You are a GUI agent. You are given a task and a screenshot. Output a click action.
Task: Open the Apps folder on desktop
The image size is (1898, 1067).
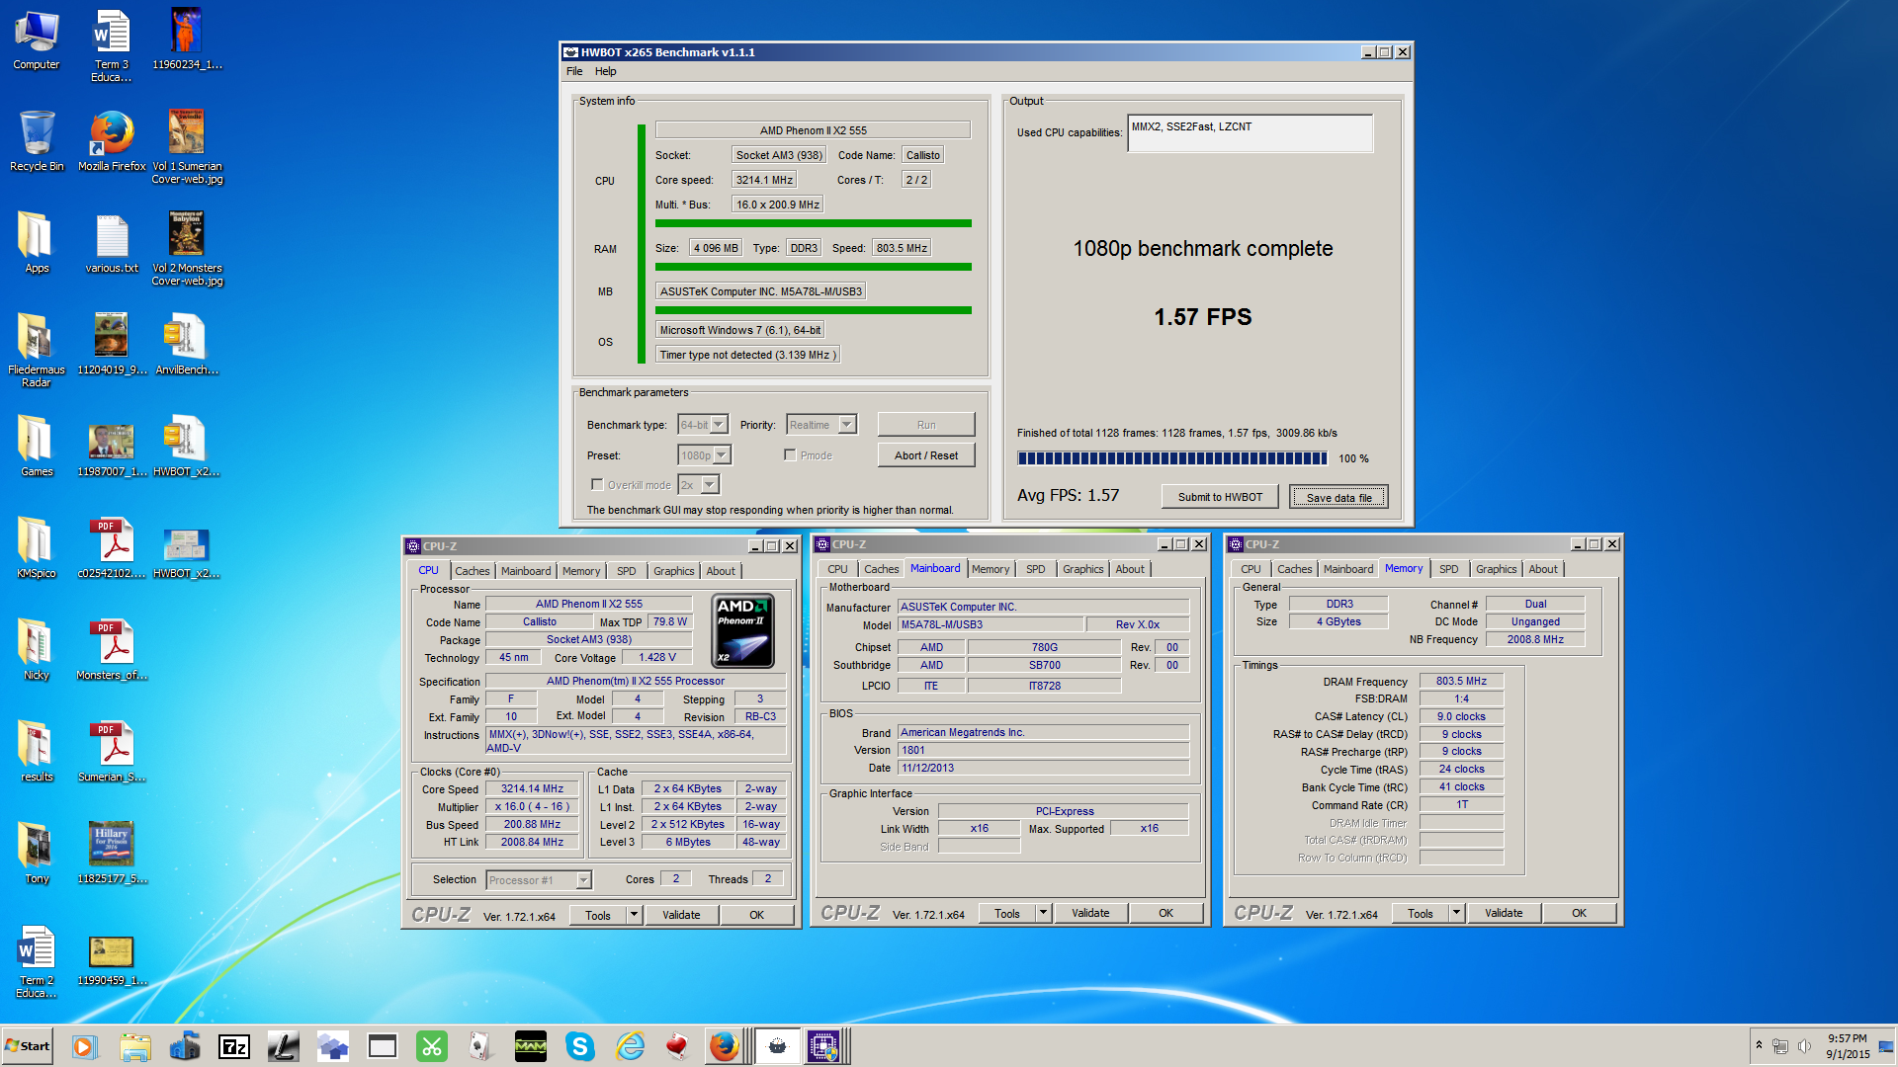[x=37, y=242]
